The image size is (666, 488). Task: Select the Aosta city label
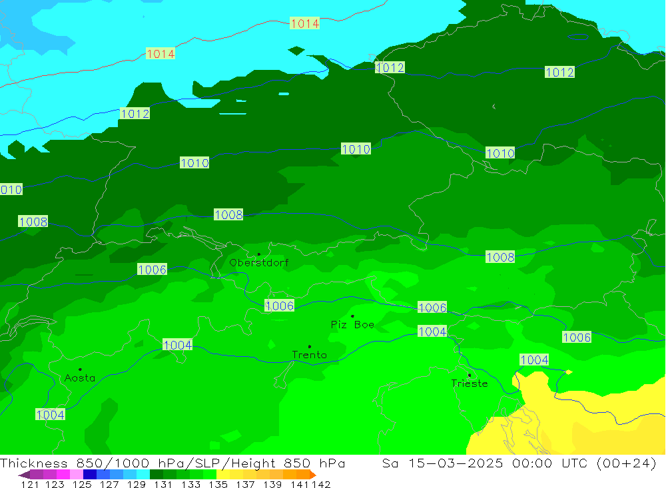[x=80, y=377]
